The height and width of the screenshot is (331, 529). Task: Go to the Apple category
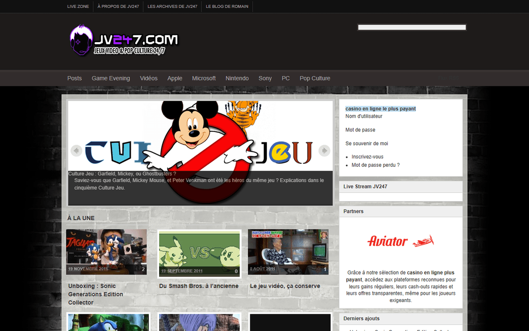tap(175, 78)
